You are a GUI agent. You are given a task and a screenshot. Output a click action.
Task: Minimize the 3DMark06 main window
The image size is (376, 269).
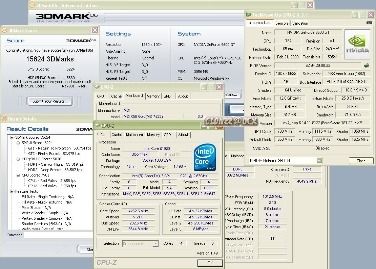click(x=294, y=5)
